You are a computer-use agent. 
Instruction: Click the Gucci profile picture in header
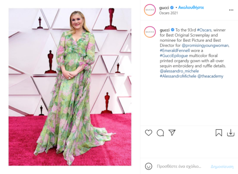(x=150, y=10)
